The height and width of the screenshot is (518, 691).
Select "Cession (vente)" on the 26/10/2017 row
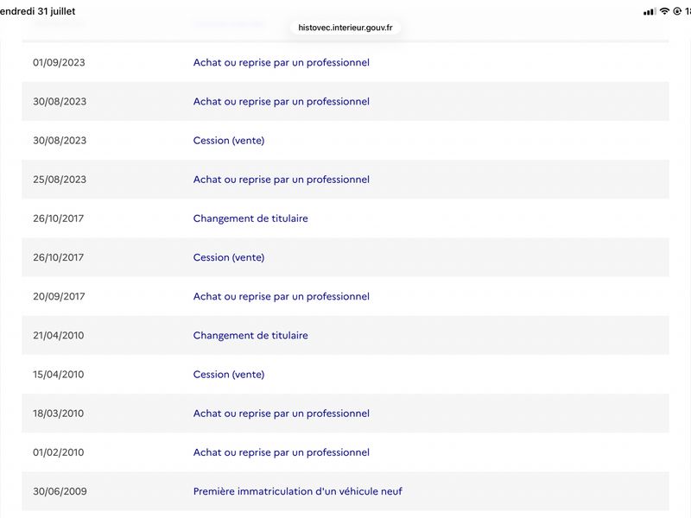229,257
